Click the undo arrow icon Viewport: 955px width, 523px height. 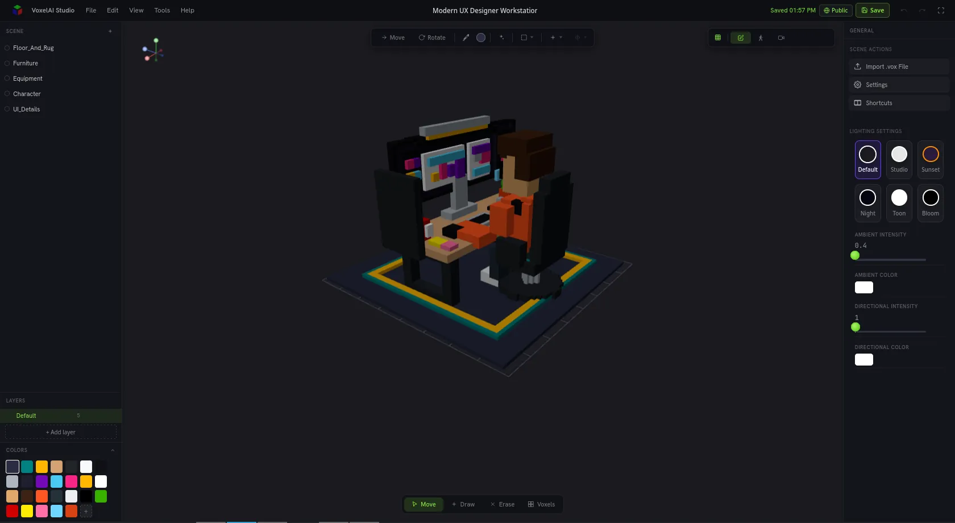904,10
